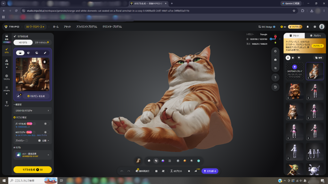
Task: Select the アセット tab in right panel
Action: click(x=294, y=36)
